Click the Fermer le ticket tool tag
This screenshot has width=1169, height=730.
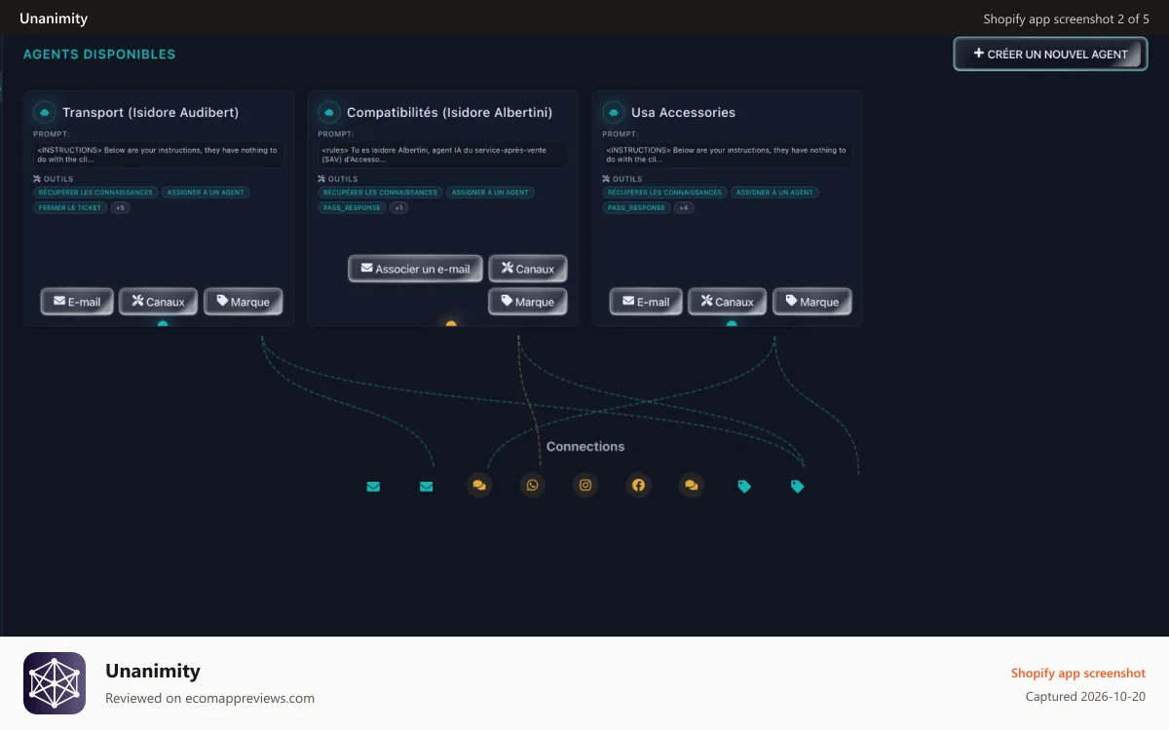click(70, 207)
